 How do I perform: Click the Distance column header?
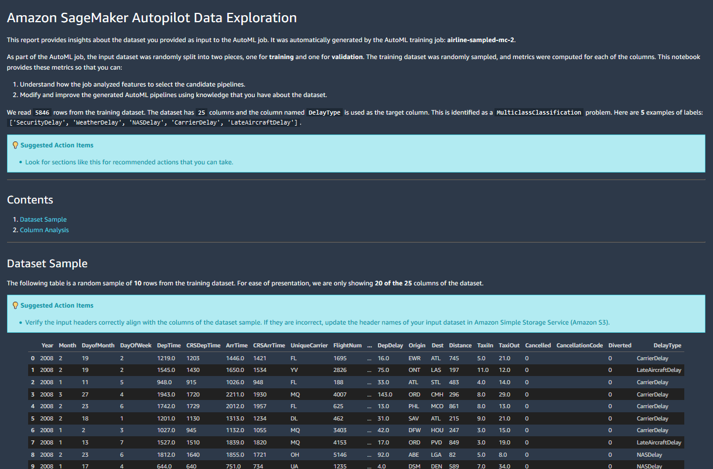point(460,345)
